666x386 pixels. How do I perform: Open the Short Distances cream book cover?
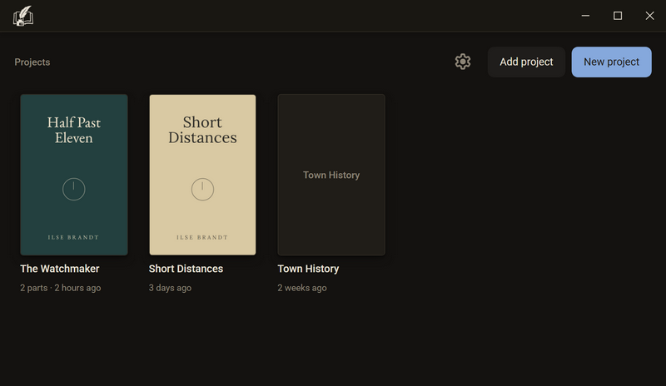[202, 175]
